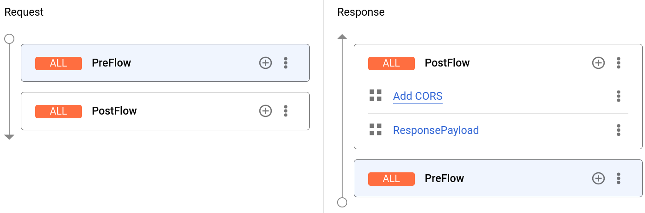Add a step to Response PostFlow
This screenshot has width=645, height=213.
pos(599,63)
